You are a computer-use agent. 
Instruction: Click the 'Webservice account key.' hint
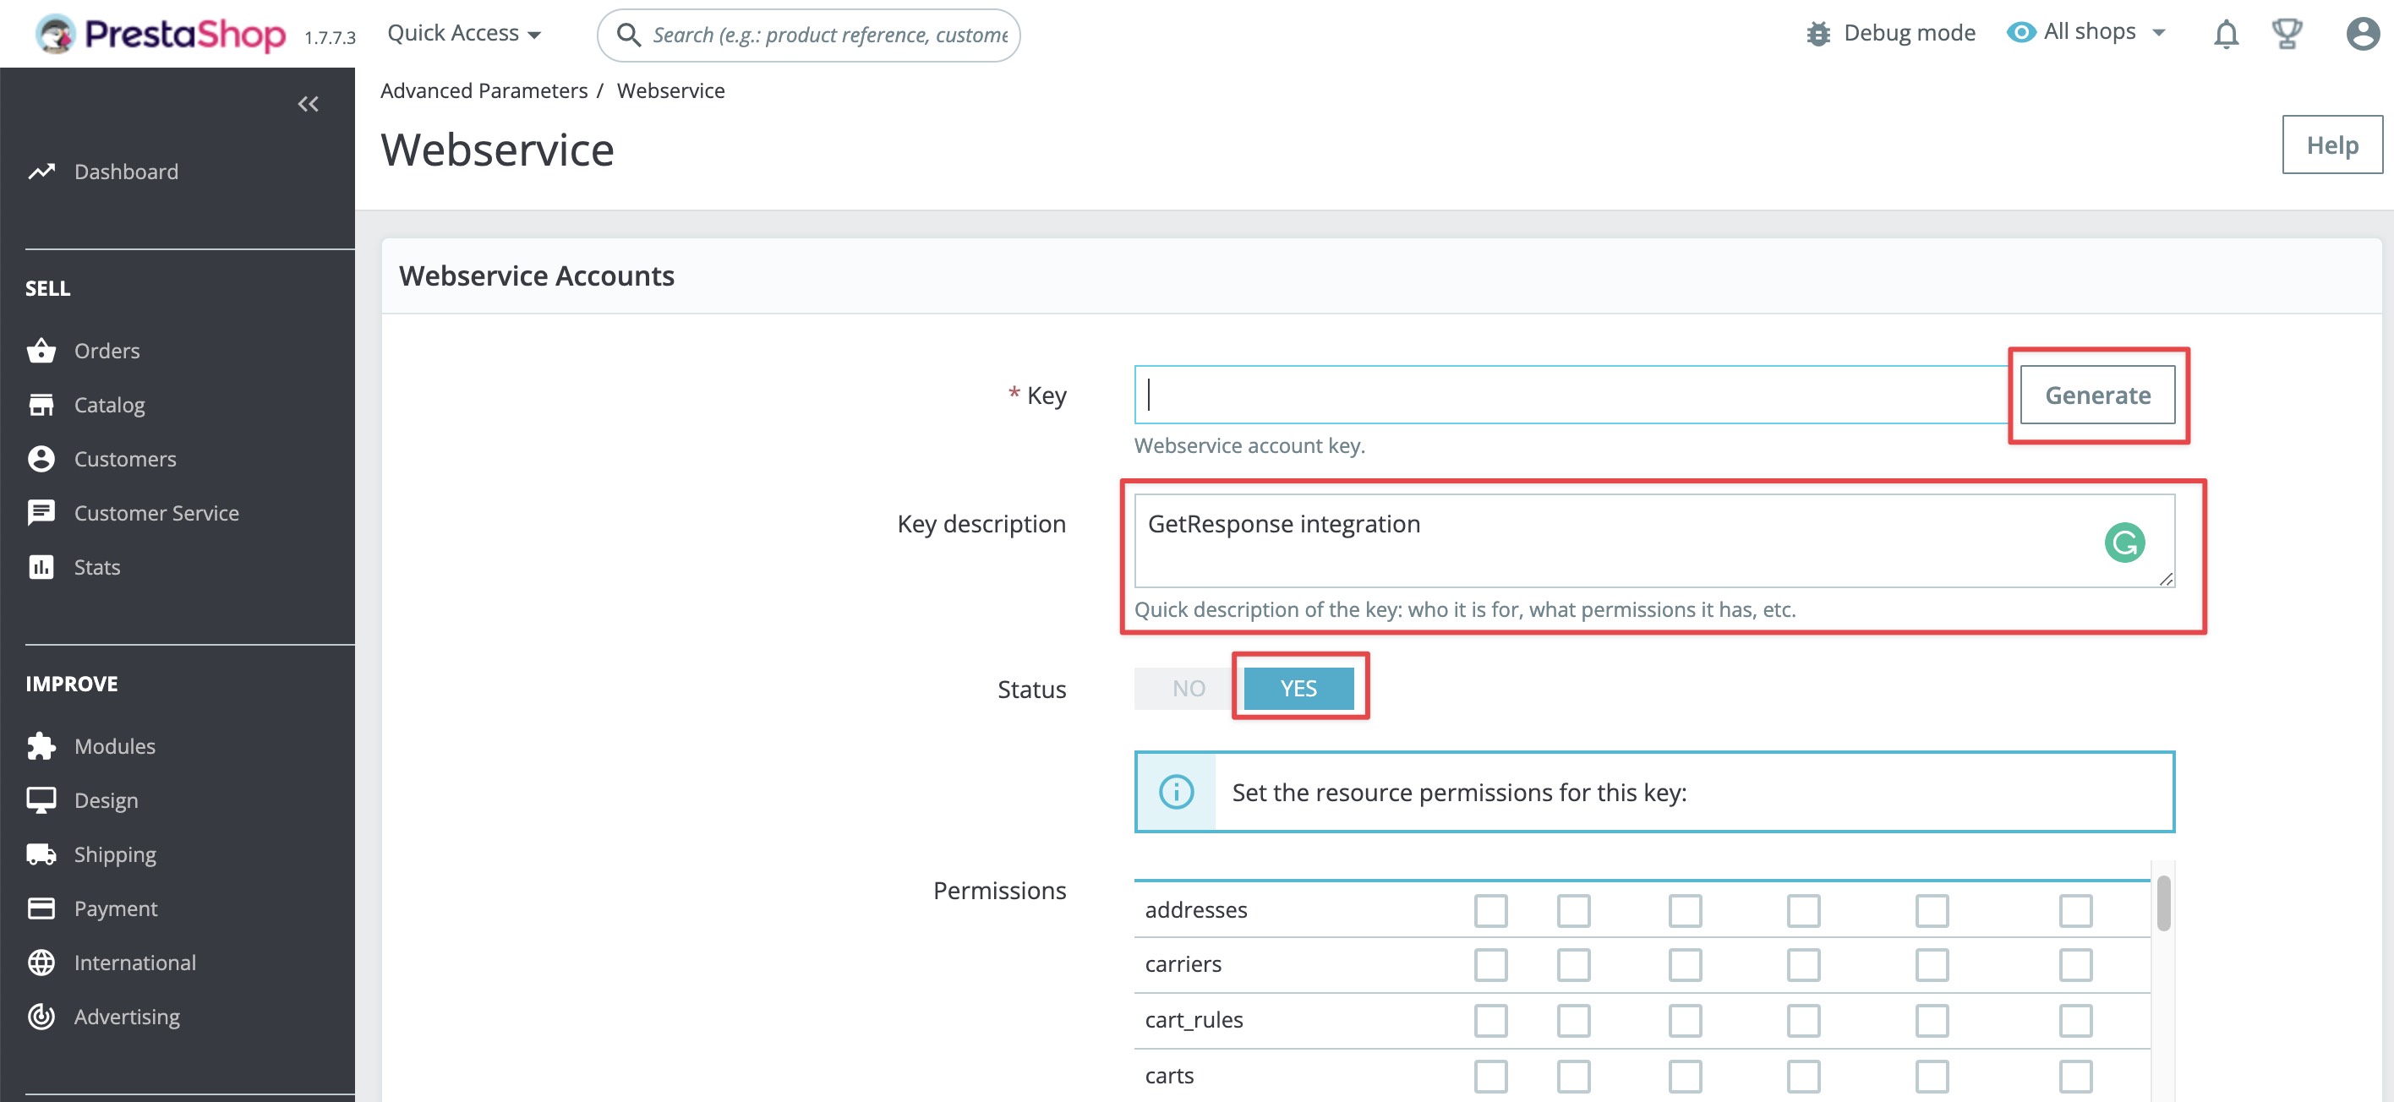click(1249, 446)
